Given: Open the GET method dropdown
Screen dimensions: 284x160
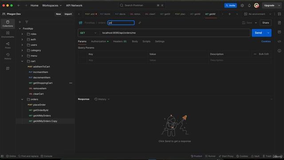Looking at the screenshot, I should pos(88,33).
